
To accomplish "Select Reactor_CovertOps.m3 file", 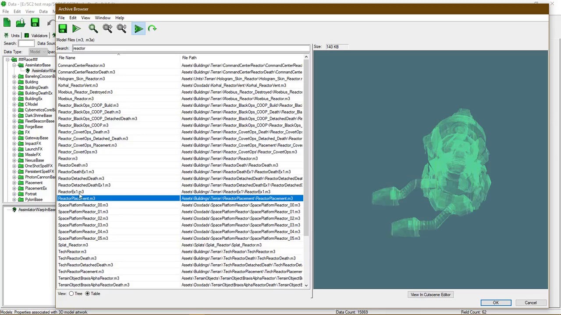I will click(180, 152).
